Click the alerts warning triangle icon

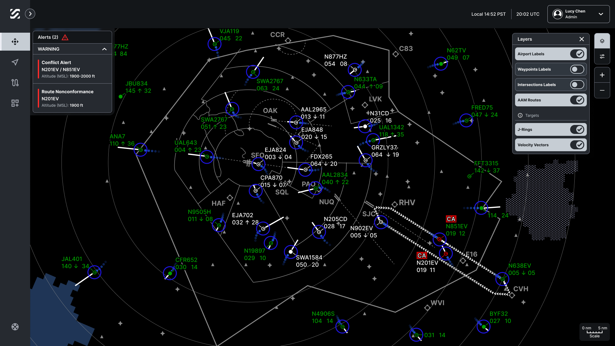pos(65,37)
